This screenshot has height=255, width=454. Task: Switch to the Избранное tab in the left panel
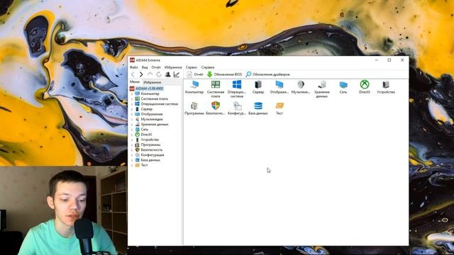[x=153, y=82]
